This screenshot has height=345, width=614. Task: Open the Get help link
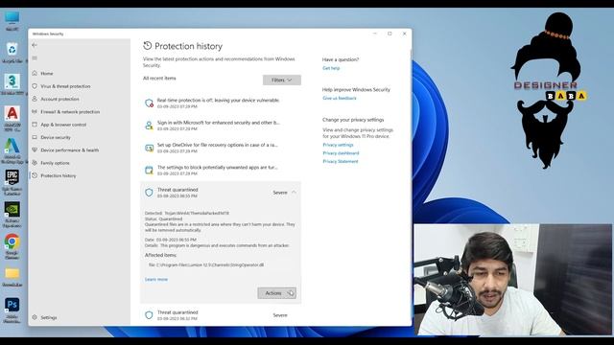pyautogui.click(x=331, y=68)
